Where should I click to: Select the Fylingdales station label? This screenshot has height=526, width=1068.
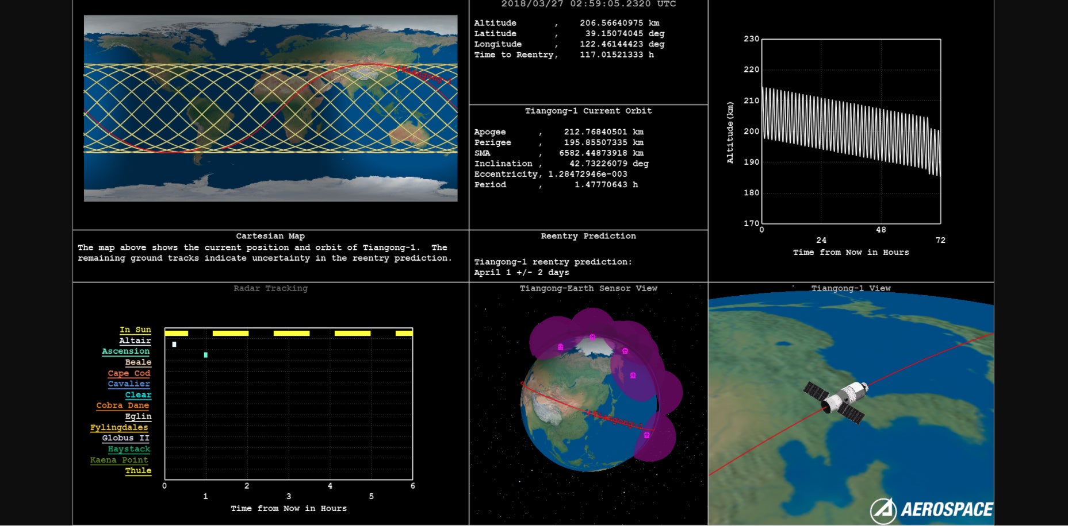coord(119,427)
